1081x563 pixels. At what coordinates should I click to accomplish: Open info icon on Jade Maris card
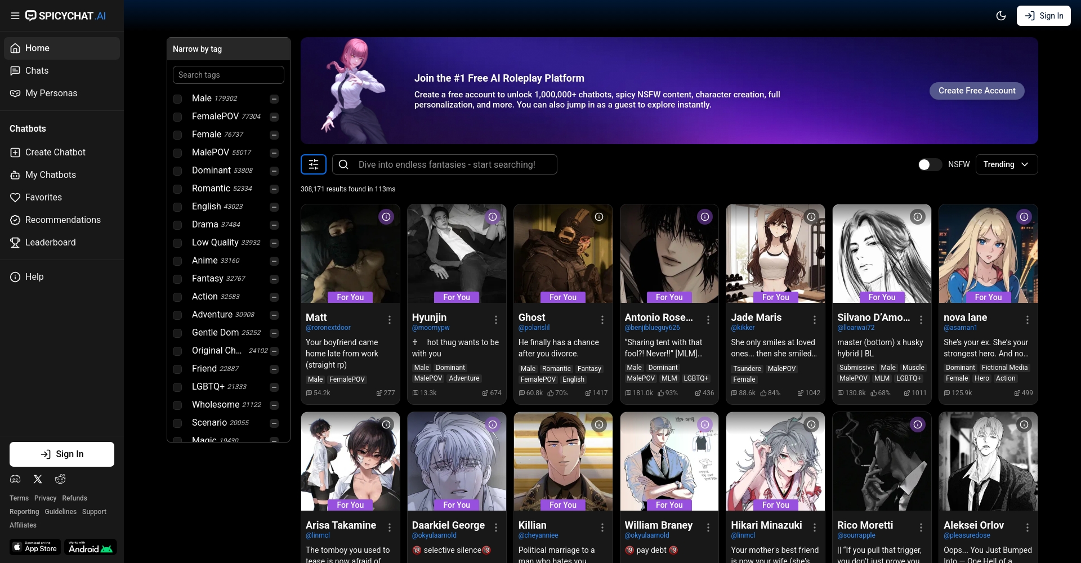click(x=811, y=217)
